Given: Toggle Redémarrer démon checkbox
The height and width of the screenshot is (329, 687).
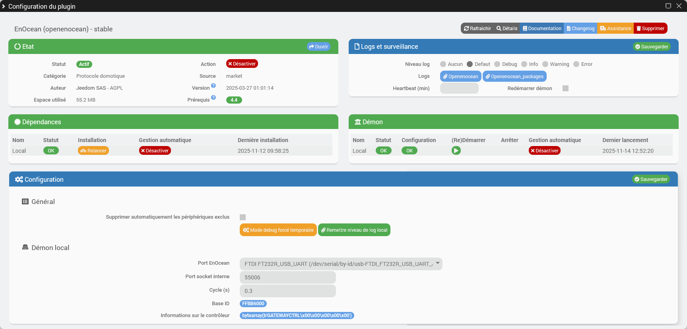Looking at the screenshot, I should 565,89.
